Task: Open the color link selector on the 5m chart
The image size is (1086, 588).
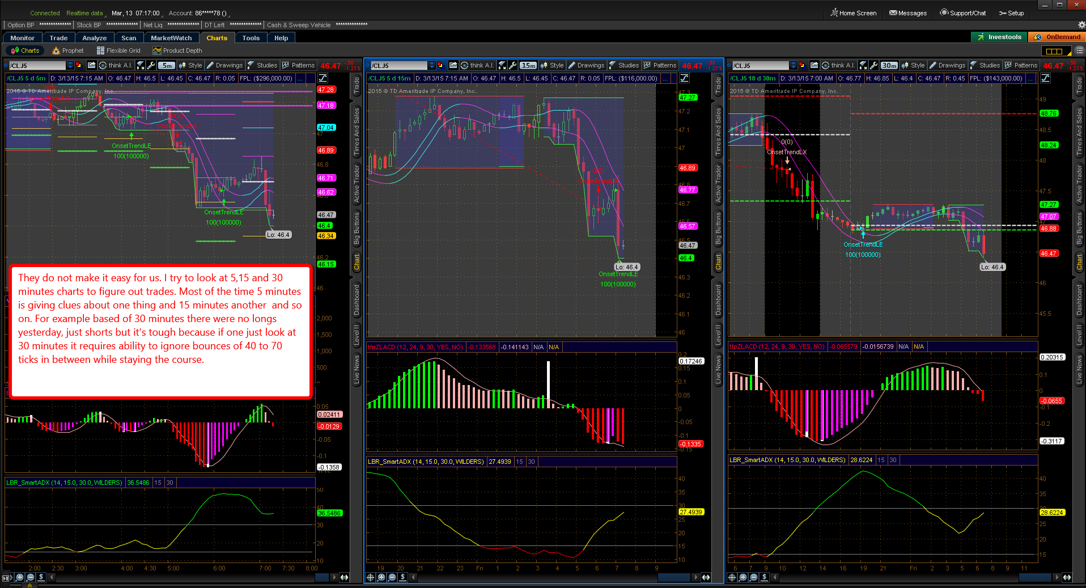Action: coord(78,66)
